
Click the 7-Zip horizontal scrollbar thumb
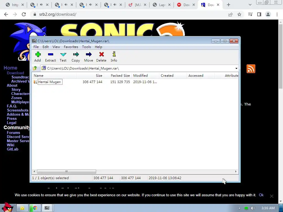pyautogui.click(x=67, y=171)
